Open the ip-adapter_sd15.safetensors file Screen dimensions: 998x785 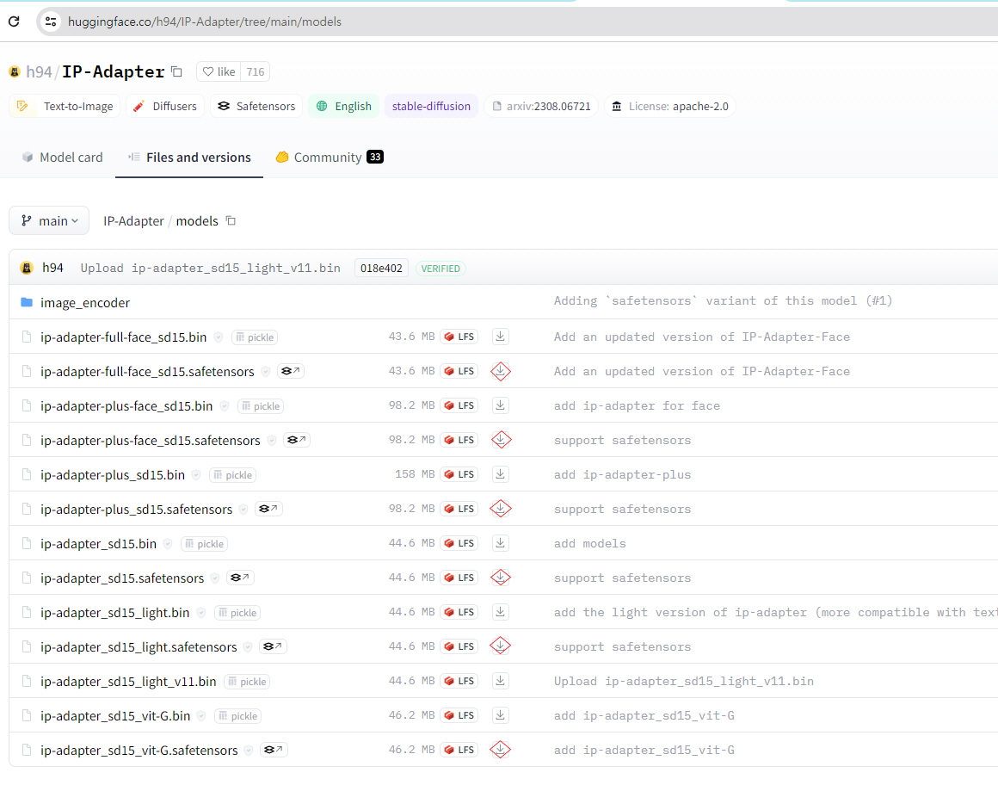[x=122, y=578]
